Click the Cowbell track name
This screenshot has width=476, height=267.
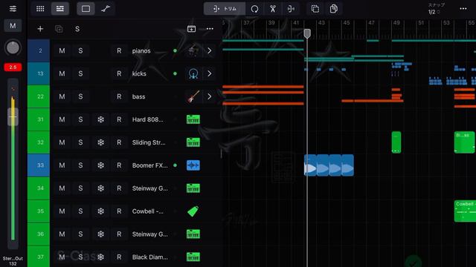pos(147,211)
